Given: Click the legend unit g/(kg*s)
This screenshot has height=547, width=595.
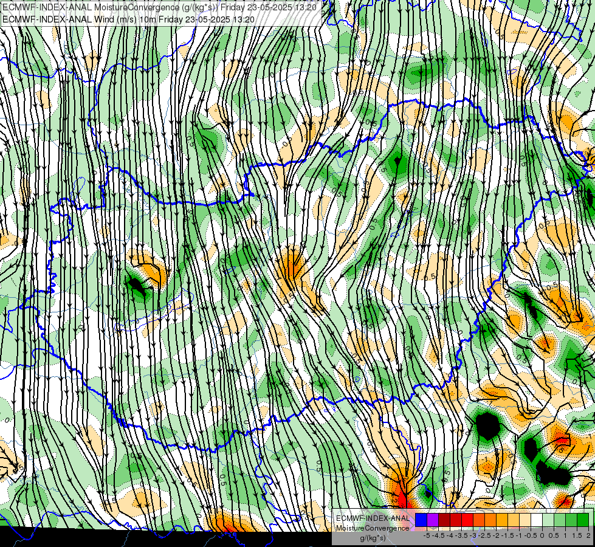Looking at the screenshot, I should 373,538.
